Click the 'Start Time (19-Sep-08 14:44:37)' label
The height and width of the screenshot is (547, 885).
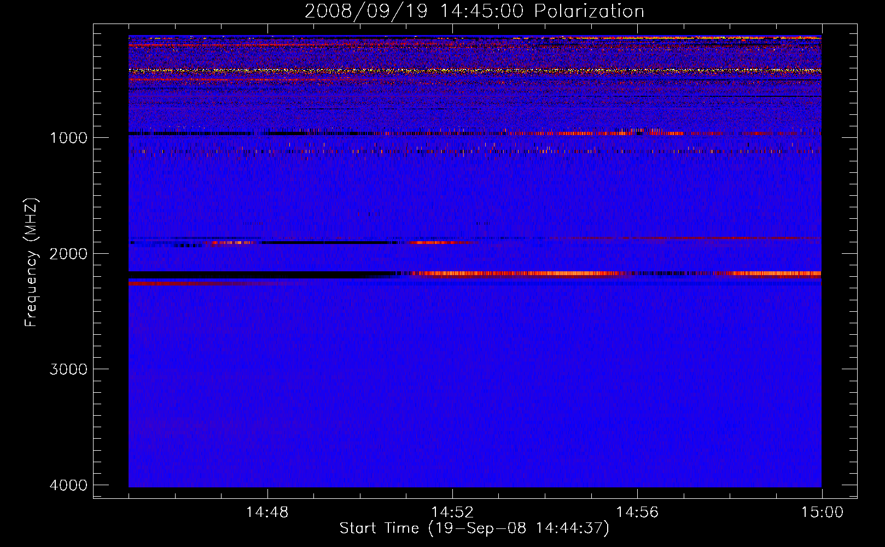tap(474, 528)
